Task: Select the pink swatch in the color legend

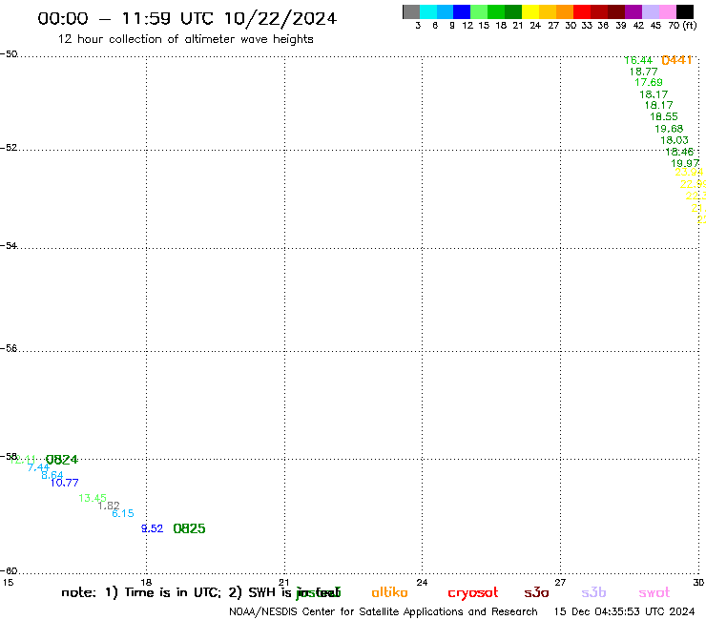Action: [668, 11]
